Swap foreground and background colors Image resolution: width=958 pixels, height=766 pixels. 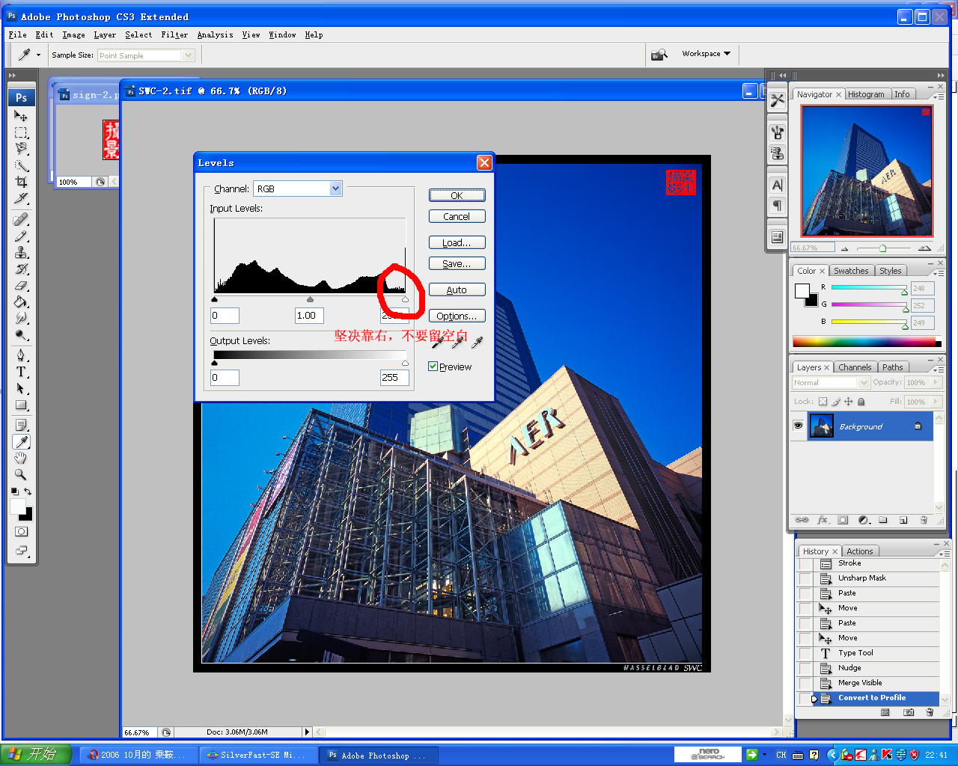pos(28,491)
